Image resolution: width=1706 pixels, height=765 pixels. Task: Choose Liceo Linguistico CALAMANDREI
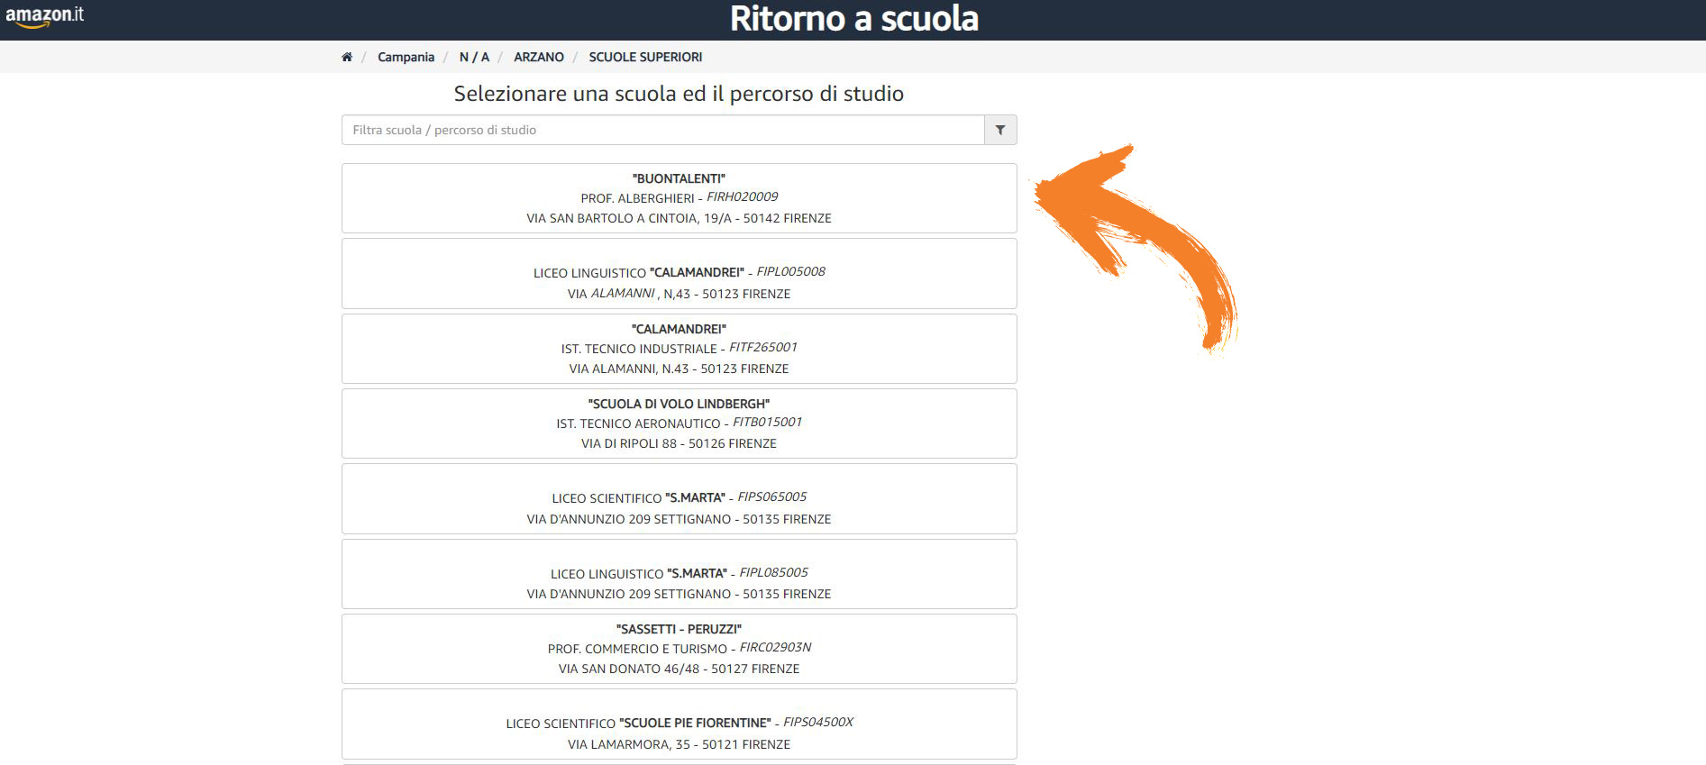[679, 274]
